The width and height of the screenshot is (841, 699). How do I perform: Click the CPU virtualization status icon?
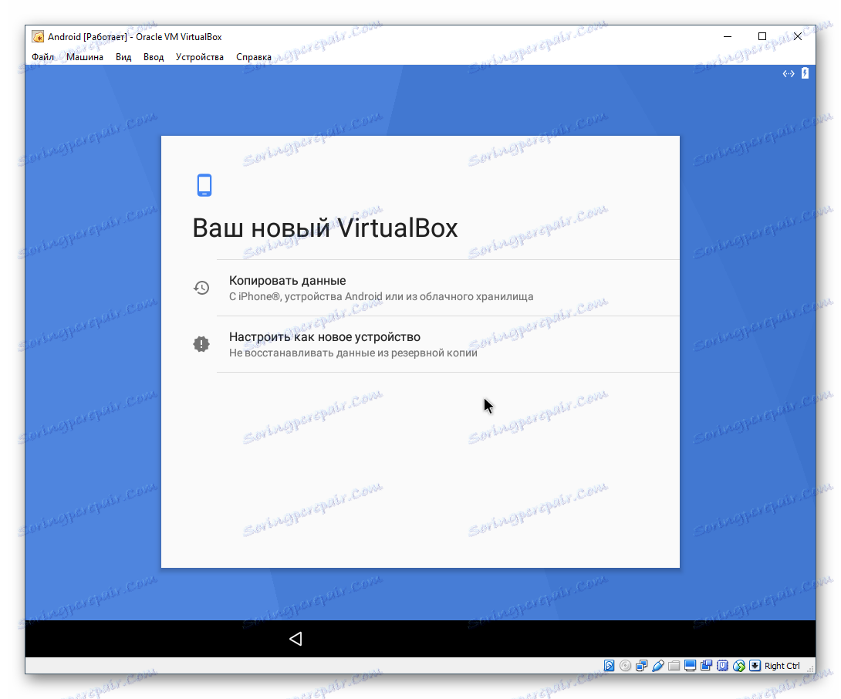[722, 666]
